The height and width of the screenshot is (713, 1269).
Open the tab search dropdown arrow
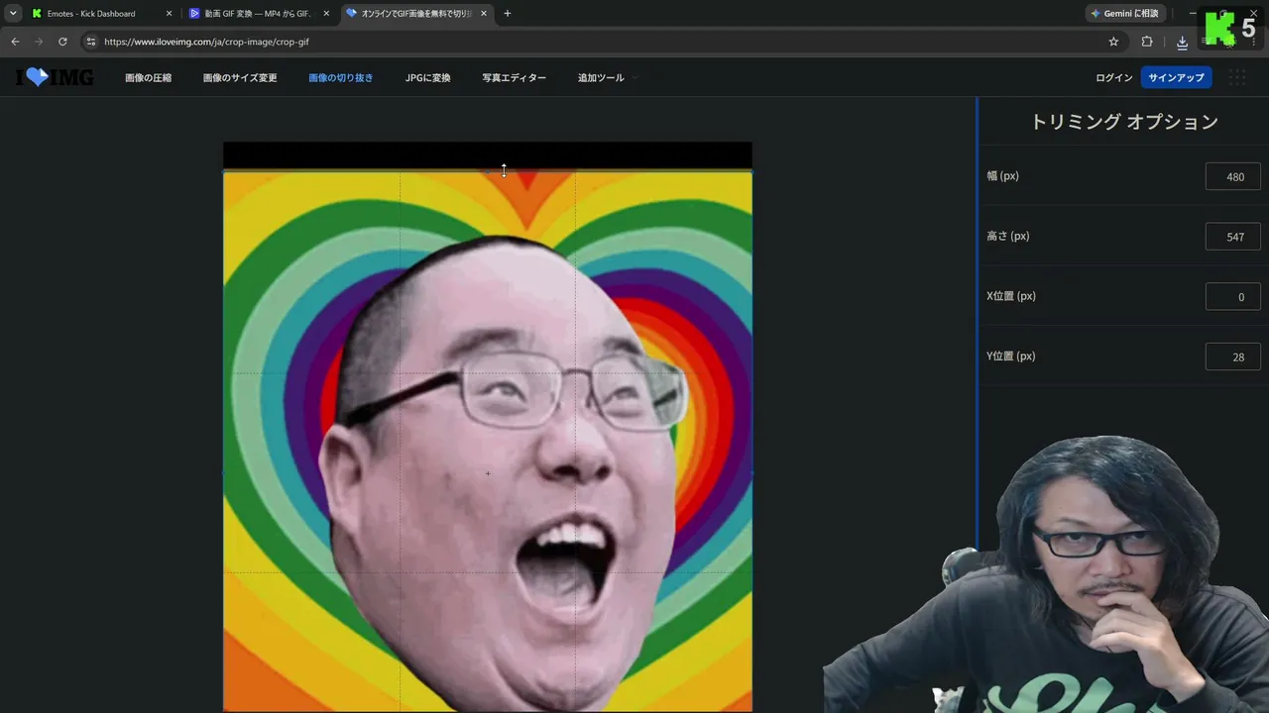(13, 14)
